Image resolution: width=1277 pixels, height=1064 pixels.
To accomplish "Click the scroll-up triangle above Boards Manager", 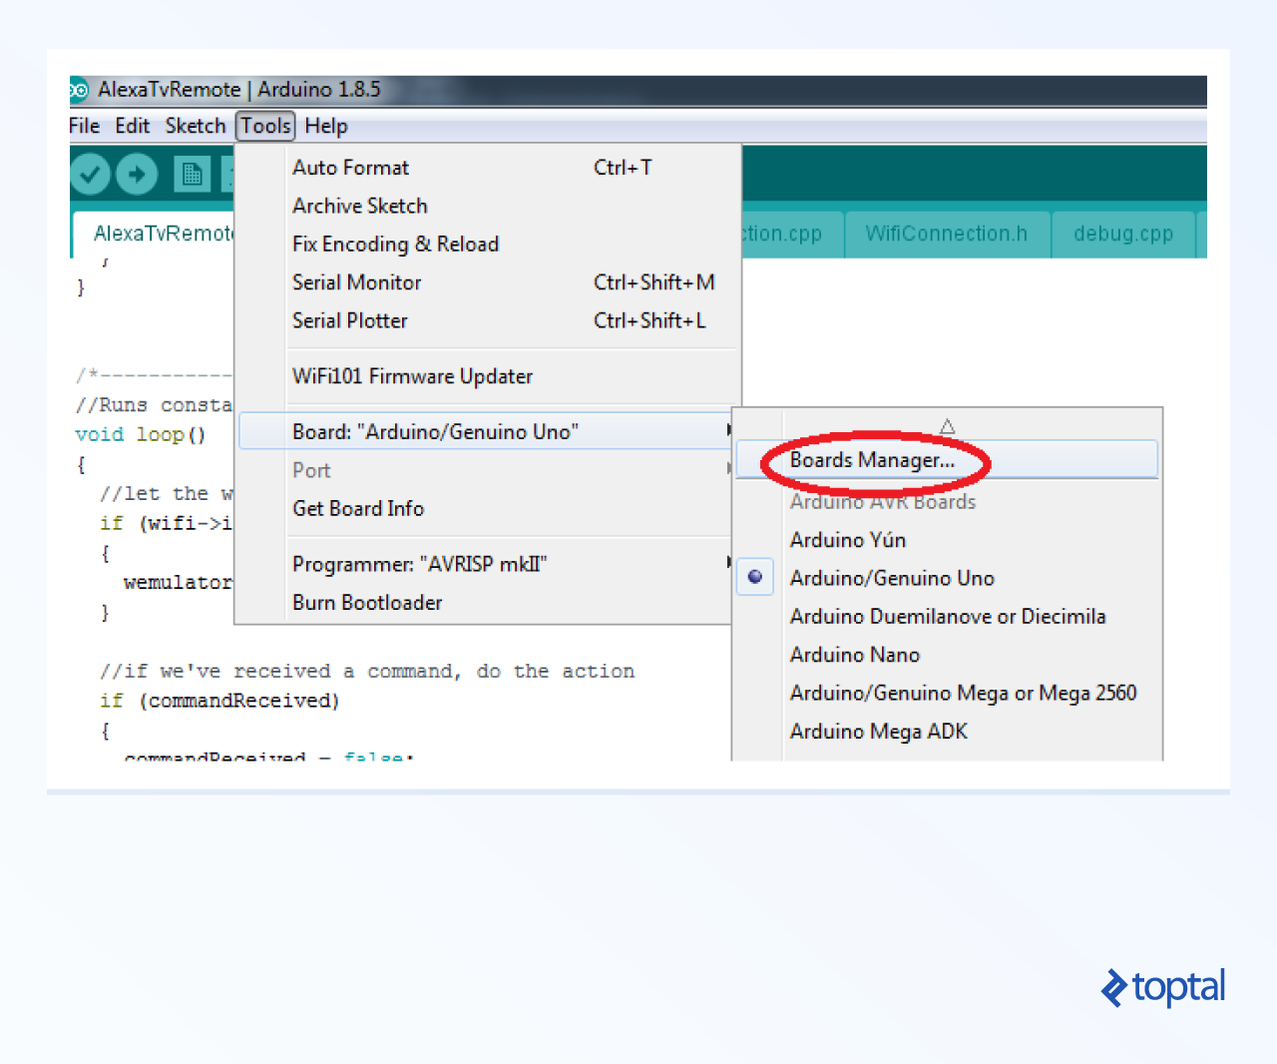I will coord(946,423).
